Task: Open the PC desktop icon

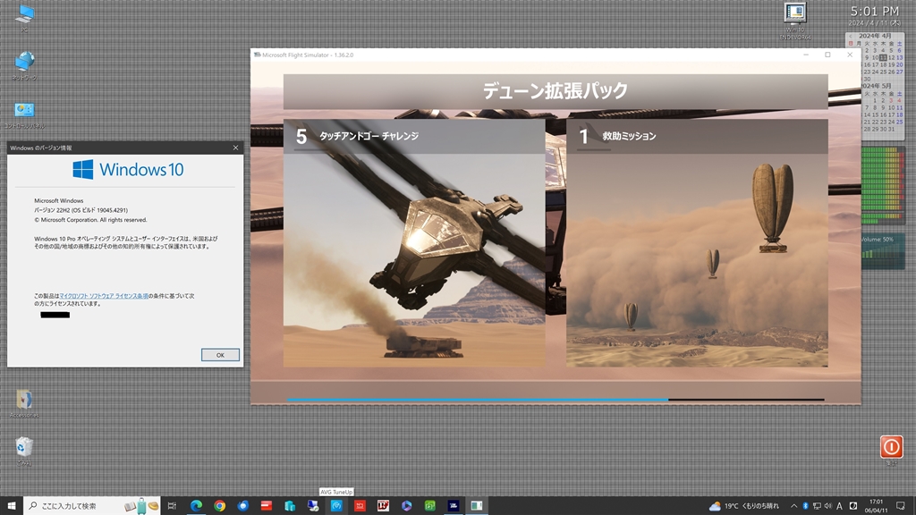Action: pos(24,14)
